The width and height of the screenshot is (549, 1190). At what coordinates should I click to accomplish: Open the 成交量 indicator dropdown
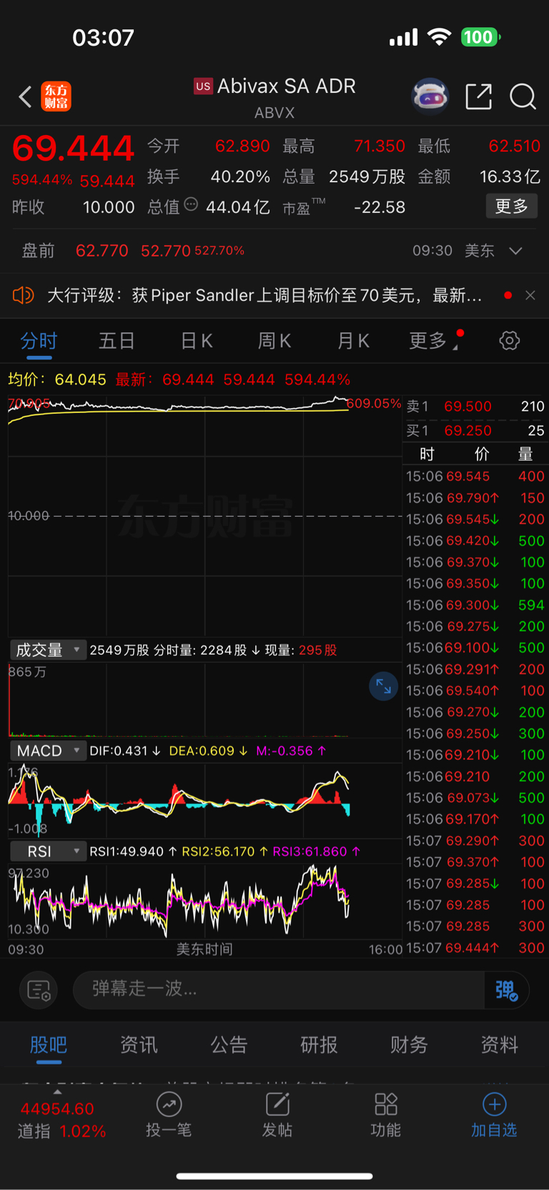pyautogui.click(x=48, y=650)
